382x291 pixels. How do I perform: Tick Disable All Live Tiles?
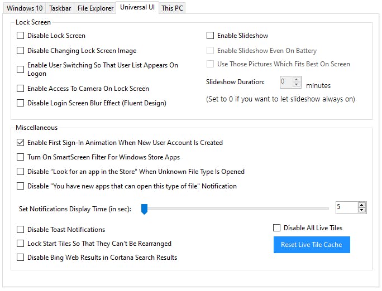click(277, 228)
